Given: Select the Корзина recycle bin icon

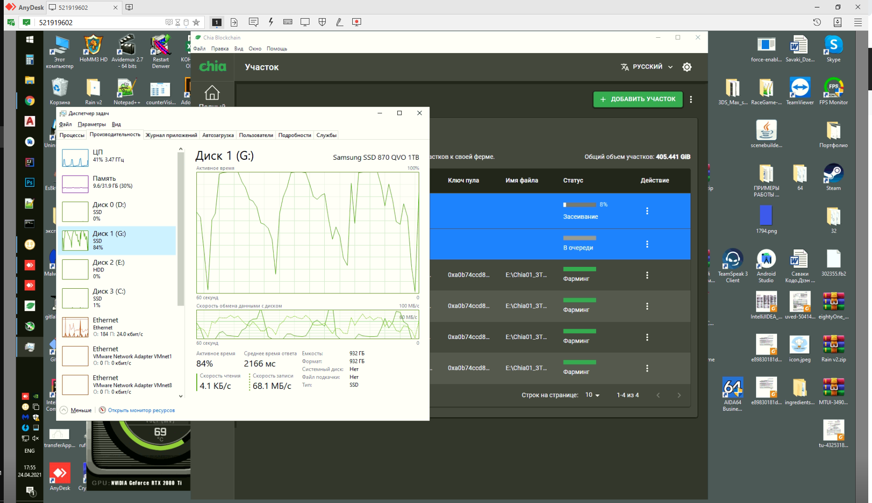Looking at the screenshot, I should click(60, 91).
